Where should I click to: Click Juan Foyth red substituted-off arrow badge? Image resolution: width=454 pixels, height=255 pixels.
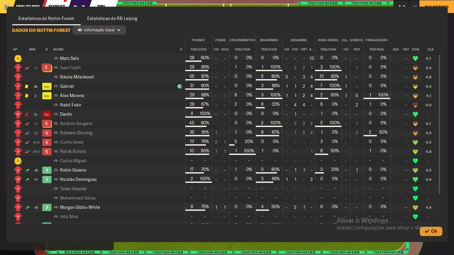(47, 68)
